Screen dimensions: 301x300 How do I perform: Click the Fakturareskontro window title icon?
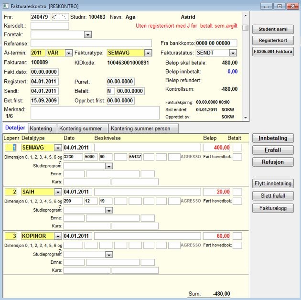pos(6,6)
